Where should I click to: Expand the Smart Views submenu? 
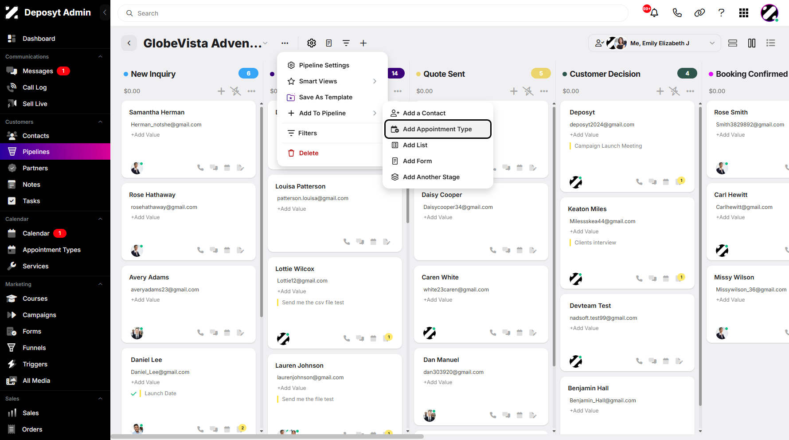332,81
